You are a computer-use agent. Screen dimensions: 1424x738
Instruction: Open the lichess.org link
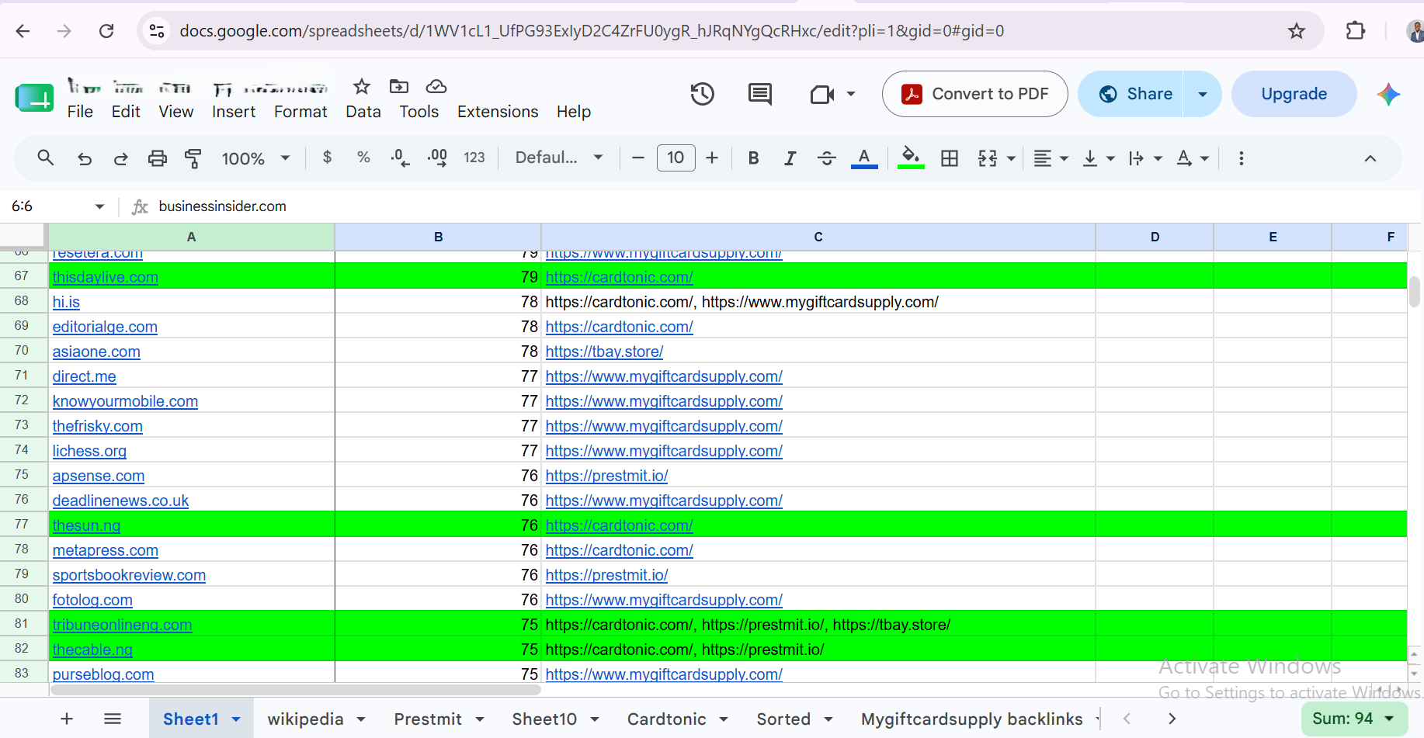point(89,451)
